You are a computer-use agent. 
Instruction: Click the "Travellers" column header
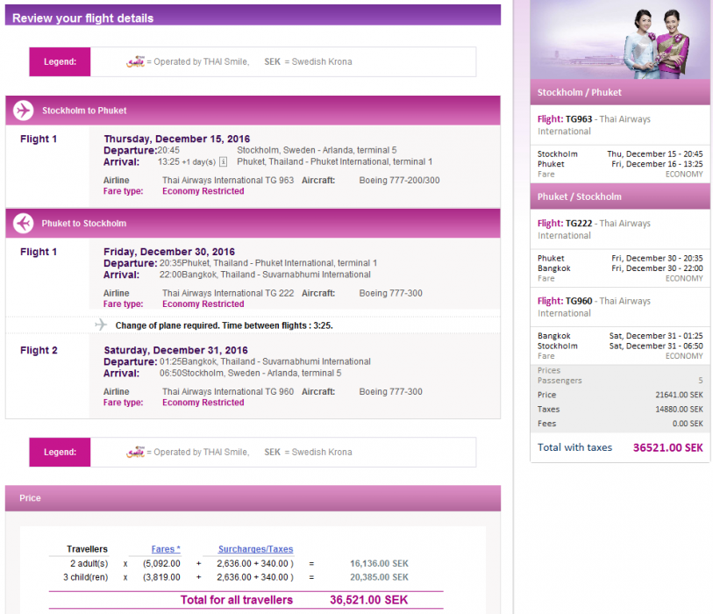(x=87, y=549)
